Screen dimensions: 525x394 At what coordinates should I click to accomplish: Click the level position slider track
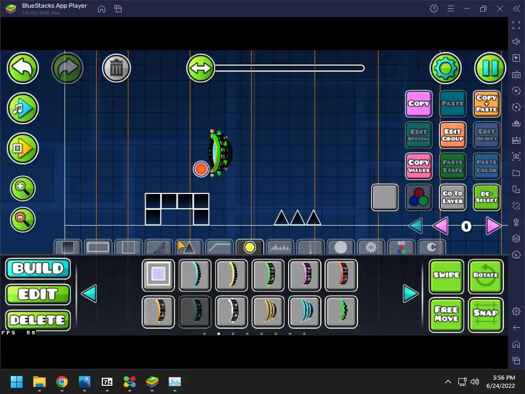[290, 68]
